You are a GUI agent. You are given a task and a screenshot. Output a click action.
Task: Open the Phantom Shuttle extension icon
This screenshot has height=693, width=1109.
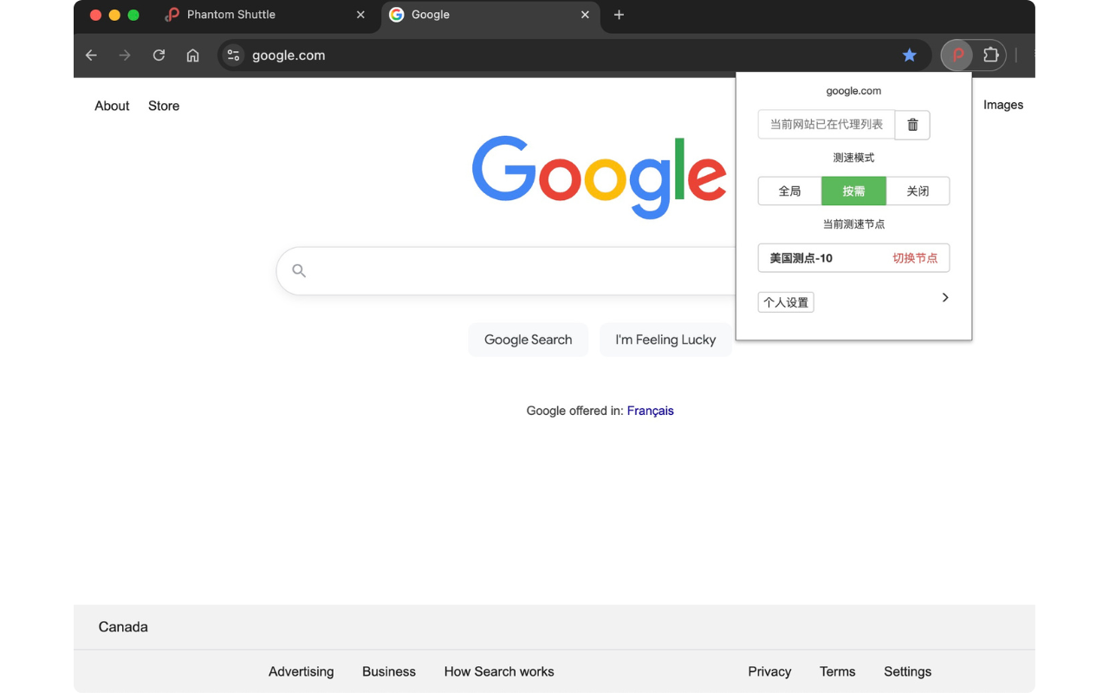(x=957, y=55)
